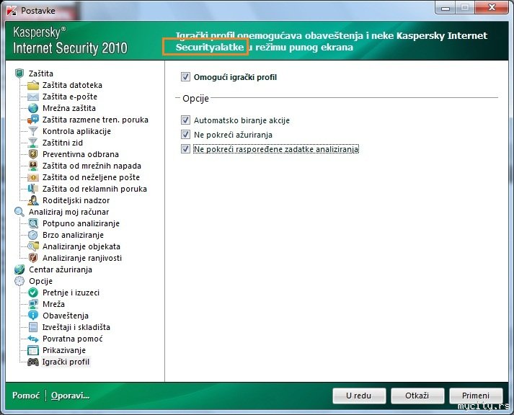The image size is (514, 415).
Task: Click the Analiziraj moj računar magnifier icon
Action: 19,212
